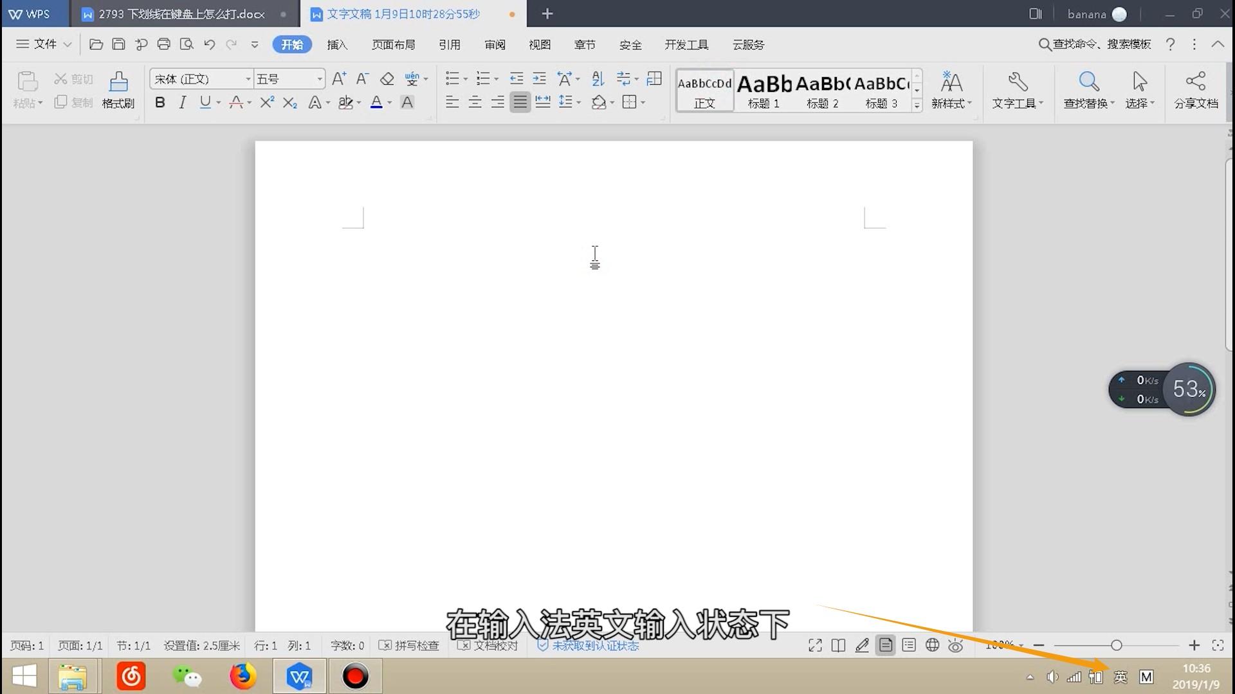
Task: Click the highlight color swatch
Action: 345,102
